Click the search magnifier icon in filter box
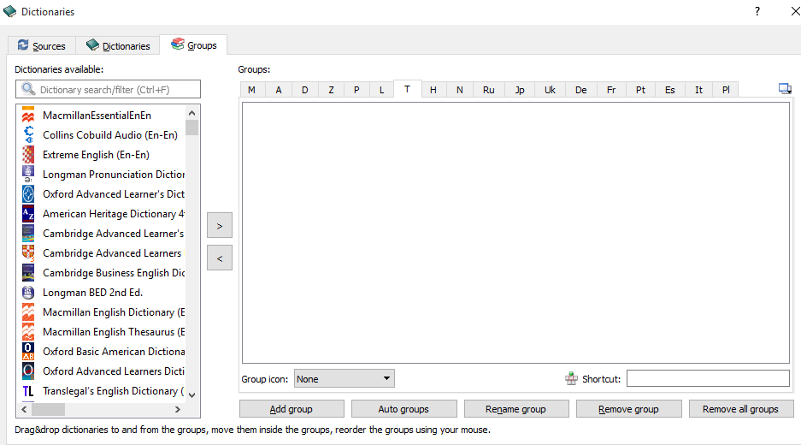 (x=28, y=89)
